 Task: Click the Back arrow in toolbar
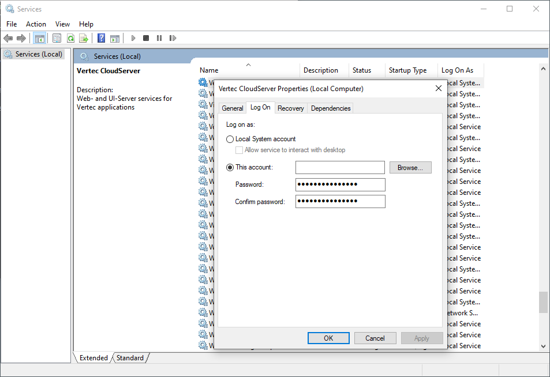[8, 38]
